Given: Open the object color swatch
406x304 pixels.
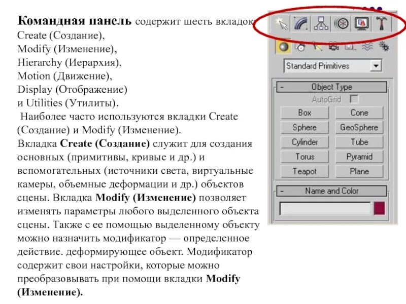Looking at the screenshot, I should (x=379, y=208).
